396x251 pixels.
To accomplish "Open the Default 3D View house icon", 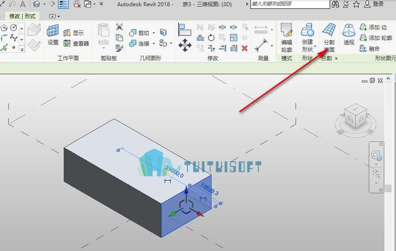I will [37, 4].
